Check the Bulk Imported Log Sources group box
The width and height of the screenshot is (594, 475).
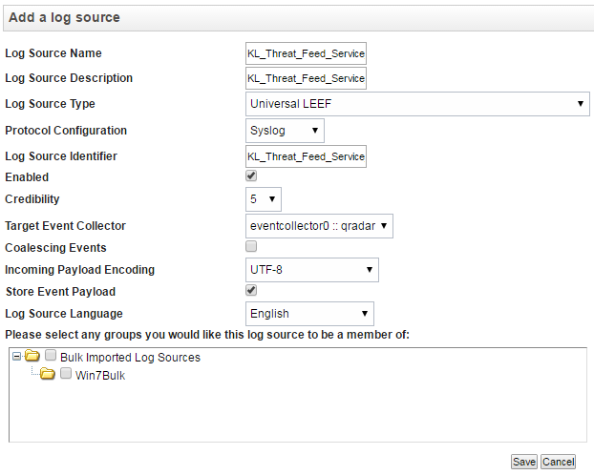click(x=51, y=357)
